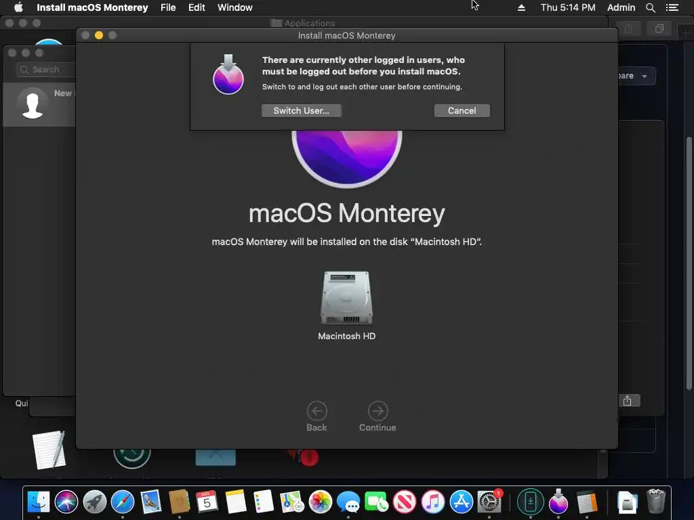Open Reminders from the Dock
The height and width of the screenshot is (520, 694).
coord(264,502)
